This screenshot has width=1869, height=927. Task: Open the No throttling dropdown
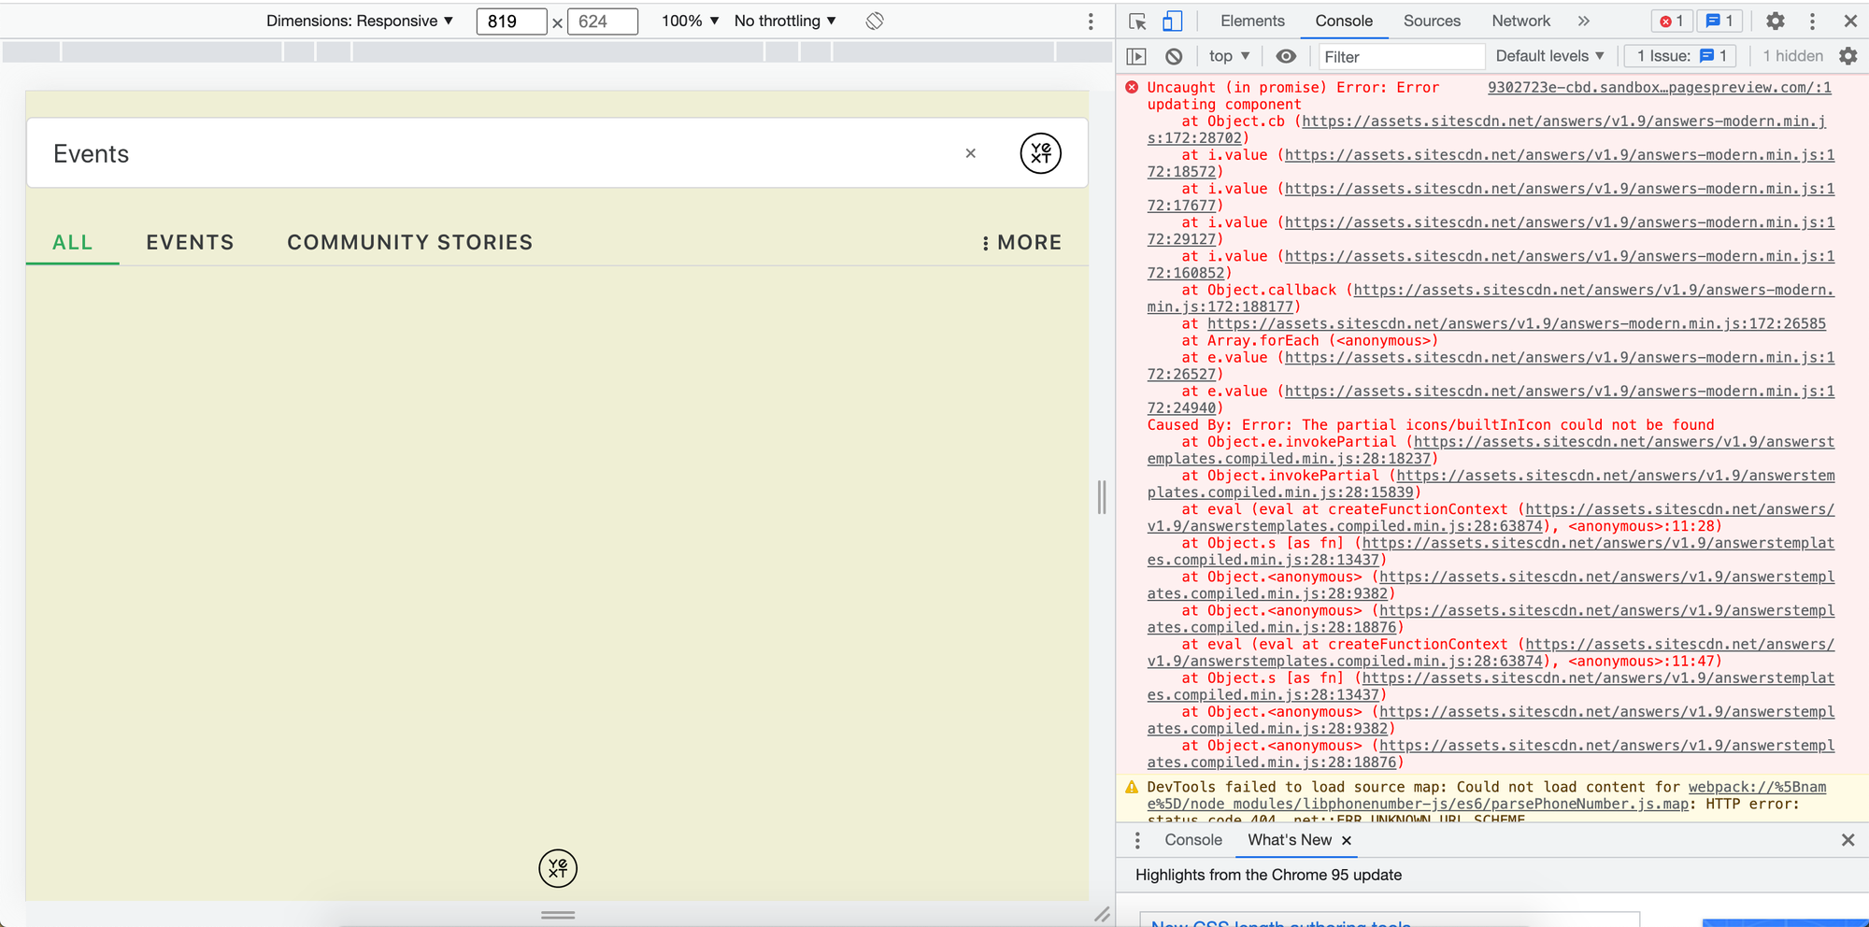coord(785,21)
